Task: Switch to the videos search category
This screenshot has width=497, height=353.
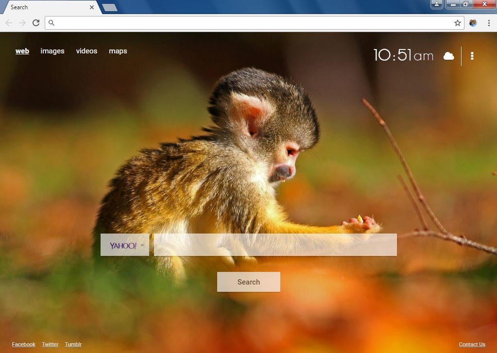Action: tap(86, 51)
